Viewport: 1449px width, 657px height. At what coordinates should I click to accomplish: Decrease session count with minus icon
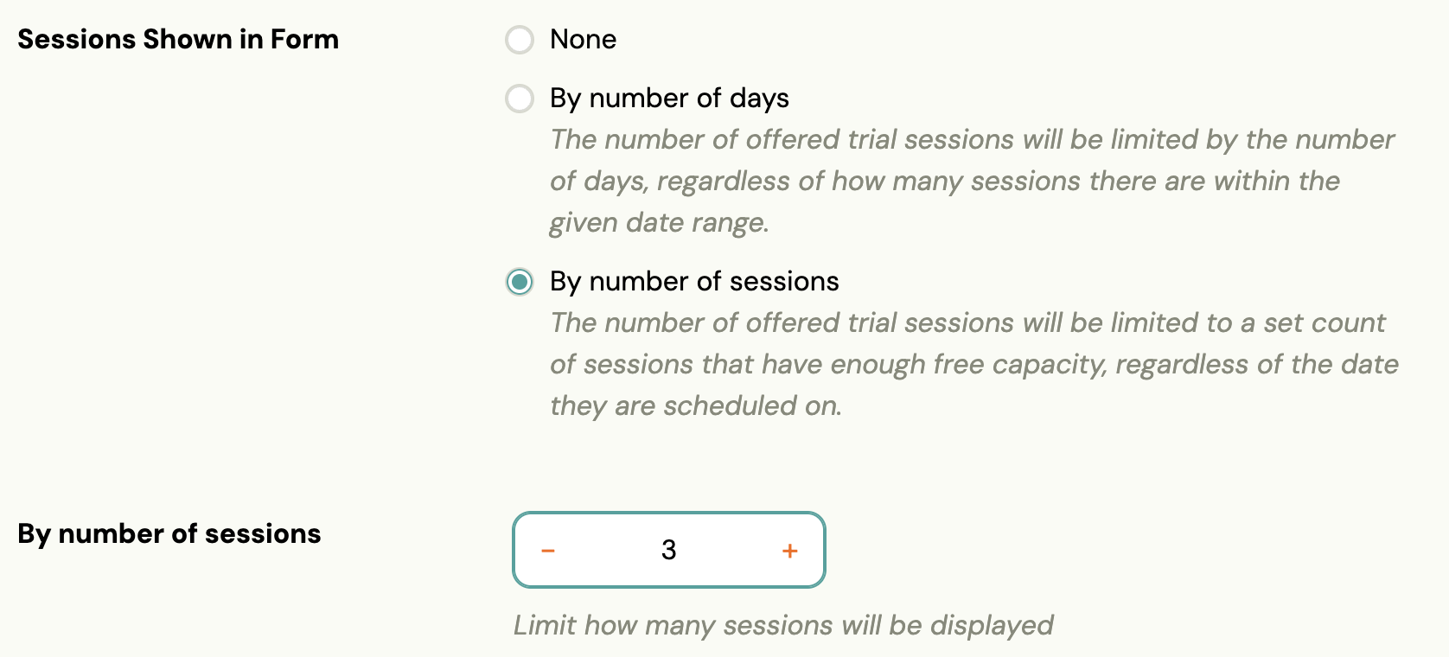548,551
